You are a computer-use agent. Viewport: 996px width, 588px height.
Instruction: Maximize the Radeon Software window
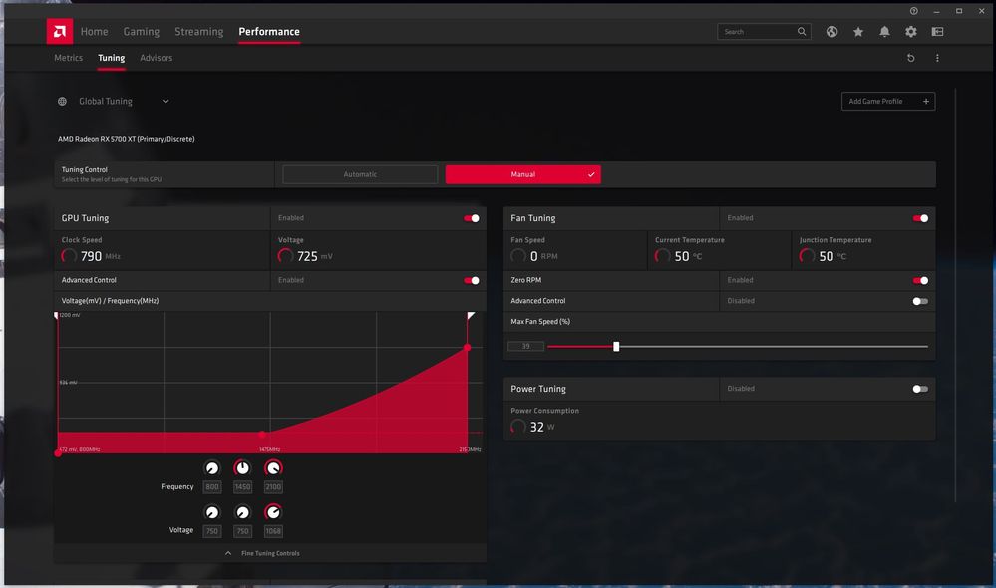tap(959, 11)
